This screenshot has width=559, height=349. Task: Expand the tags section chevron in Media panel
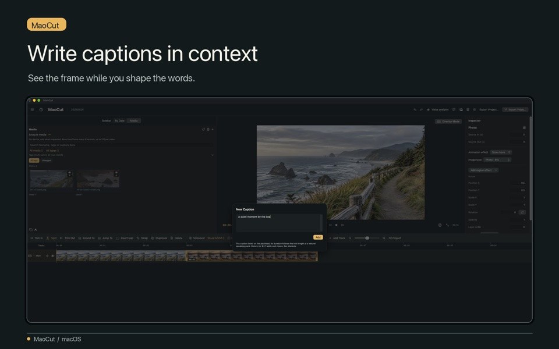(x=212, y=155)
